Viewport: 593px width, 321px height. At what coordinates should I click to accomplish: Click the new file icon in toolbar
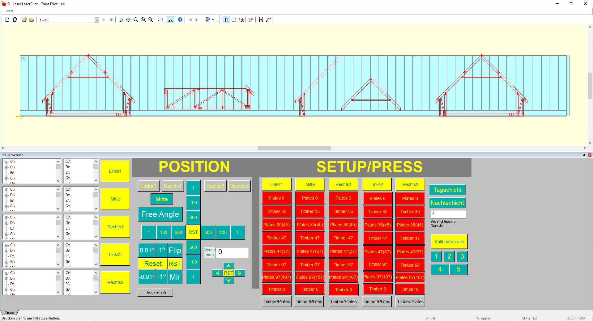pos(7,20)
